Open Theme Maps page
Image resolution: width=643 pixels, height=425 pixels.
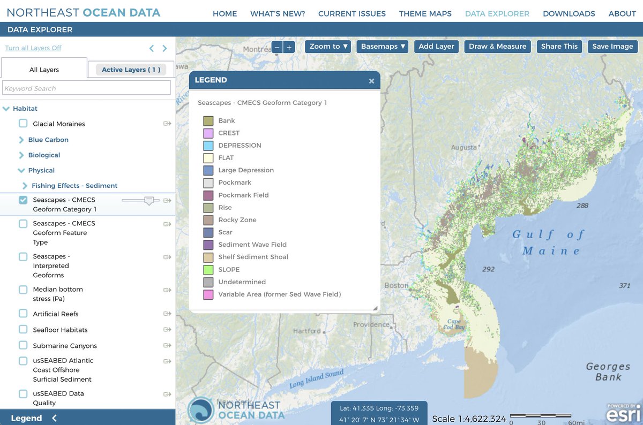click(425, 14)
